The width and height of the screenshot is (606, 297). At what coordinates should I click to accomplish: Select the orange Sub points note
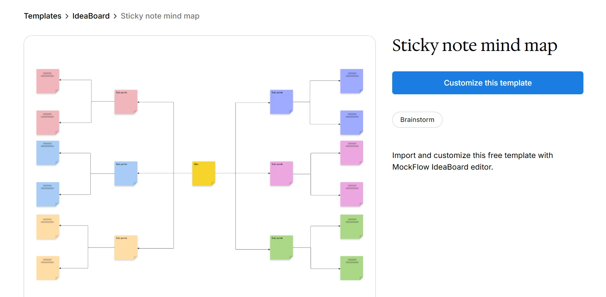coord(126,248)
